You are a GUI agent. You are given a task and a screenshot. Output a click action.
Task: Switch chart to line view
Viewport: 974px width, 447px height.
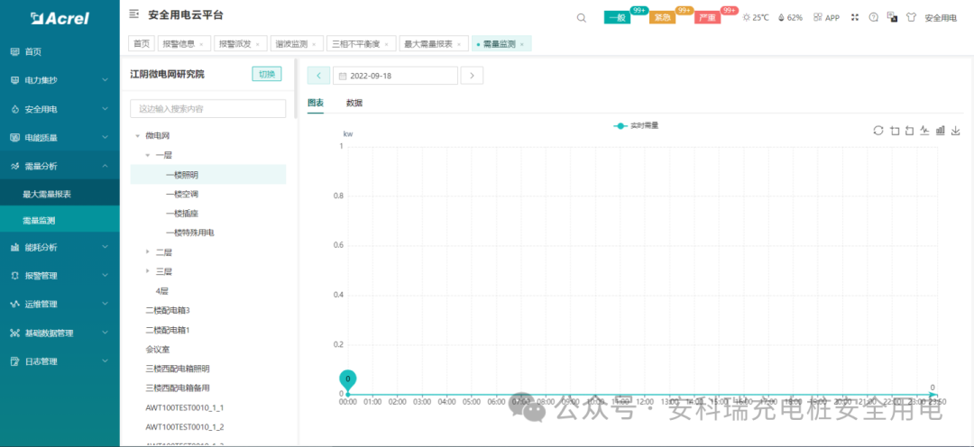coord(925,131)
